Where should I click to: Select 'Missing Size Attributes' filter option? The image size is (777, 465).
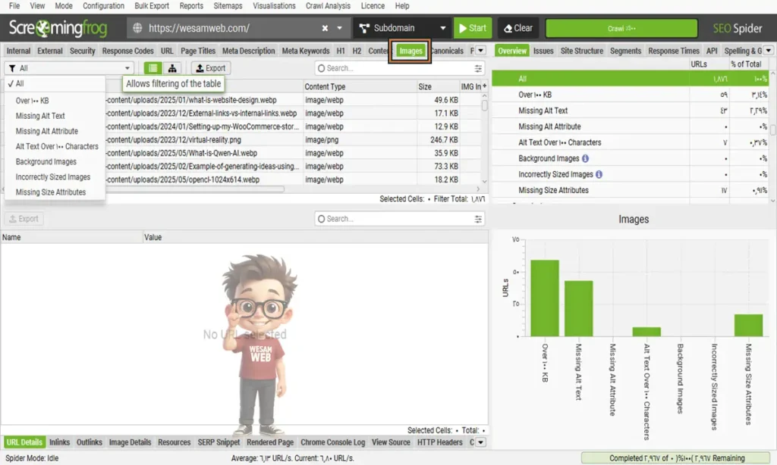point(50,192)
